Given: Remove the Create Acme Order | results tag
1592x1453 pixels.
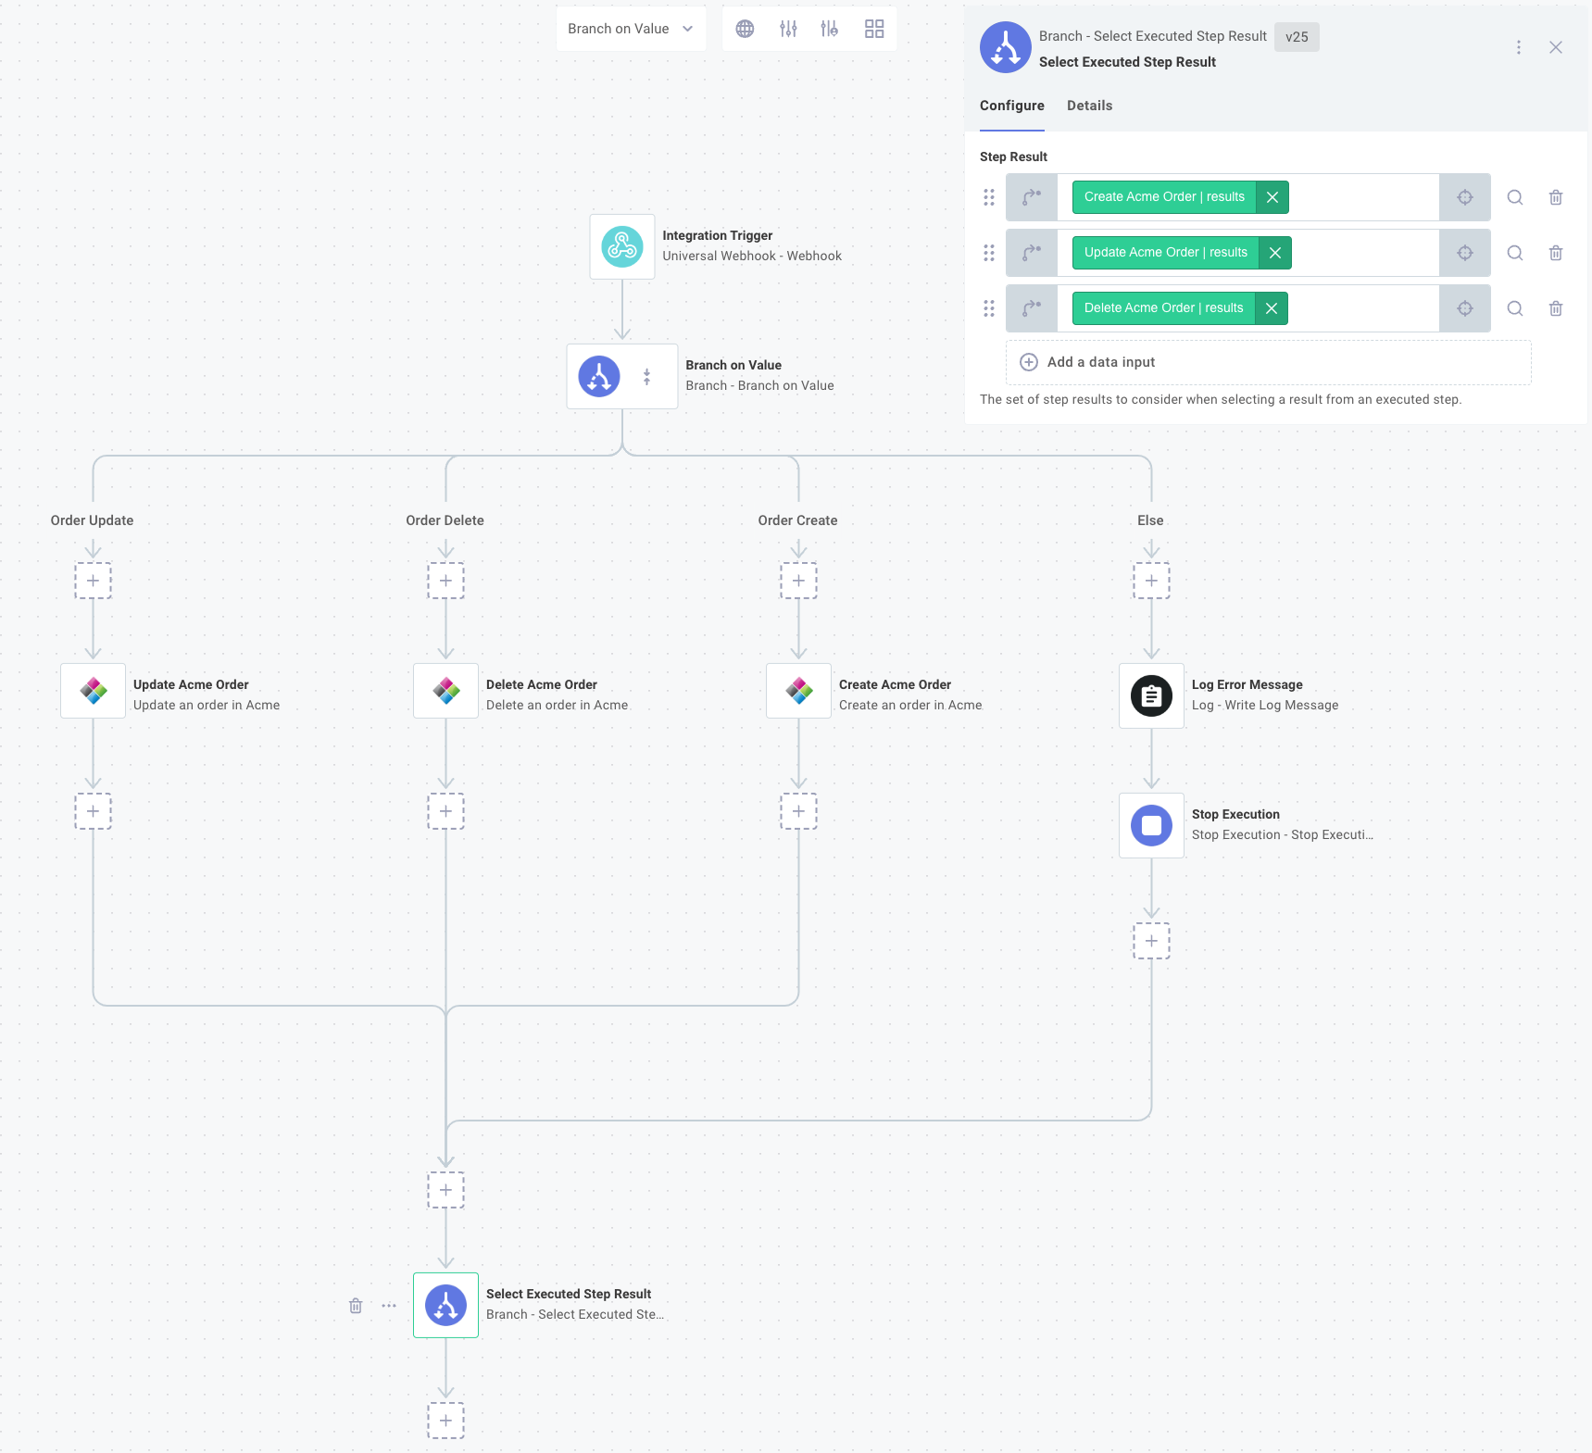Looking at the screenshot, I should point(1272,197).
